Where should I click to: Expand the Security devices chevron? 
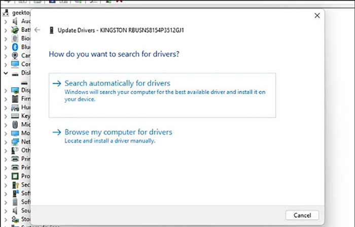point(6,185)
